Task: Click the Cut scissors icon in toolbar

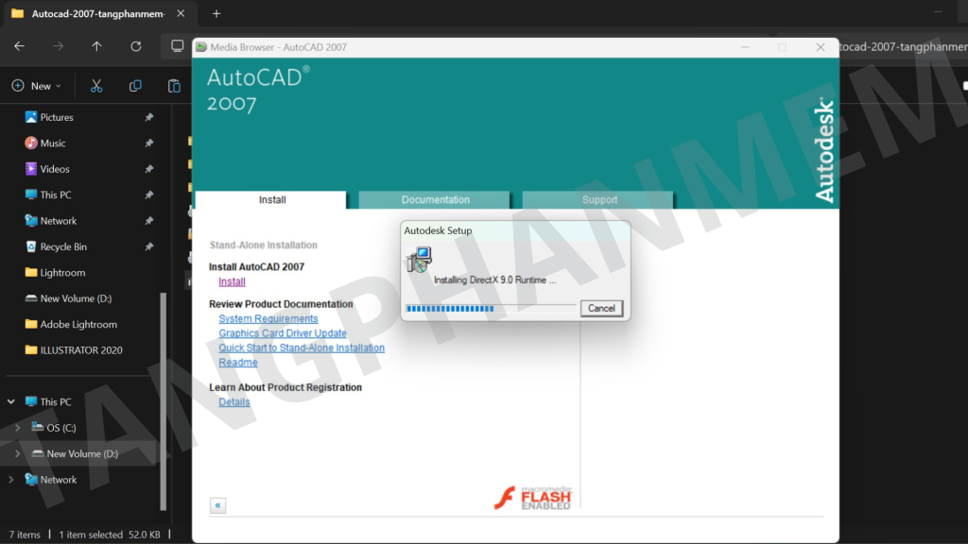Action: (96, 86)
